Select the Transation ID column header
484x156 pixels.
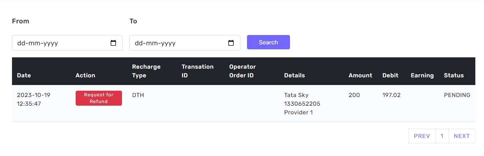click(x=197, y=71)
